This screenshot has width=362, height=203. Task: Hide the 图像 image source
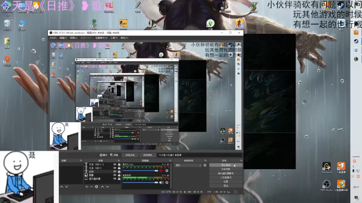pyautogui.click(x=115, y=175)
